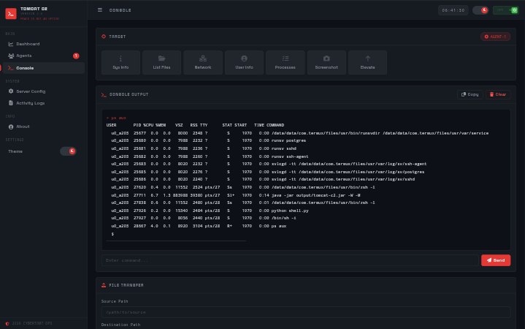Click the PID column header in the output
The width and height of the screenshot is (525, 329).
pos(137,125)
